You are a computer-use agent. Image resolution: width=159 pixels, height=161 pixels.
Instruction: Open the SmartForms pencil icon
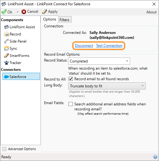6,55
